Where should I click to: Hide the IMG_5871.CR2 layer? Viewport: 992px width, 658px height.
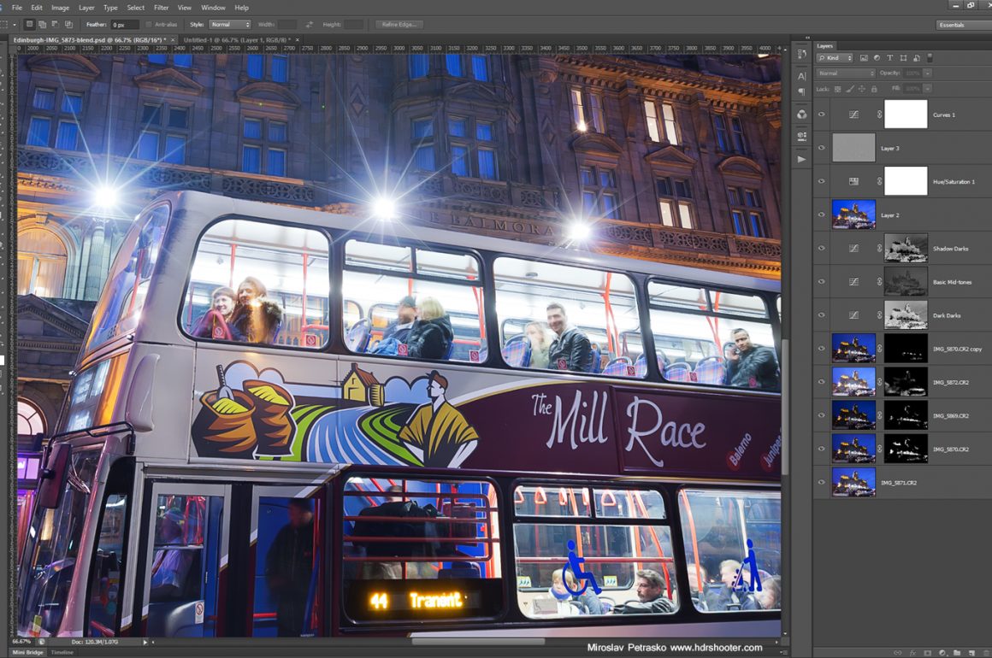tap(822, 483)
